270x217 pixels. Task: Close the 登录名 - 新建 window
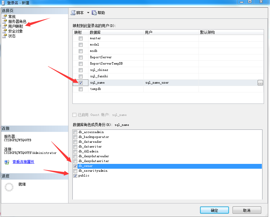coord(261,2)
